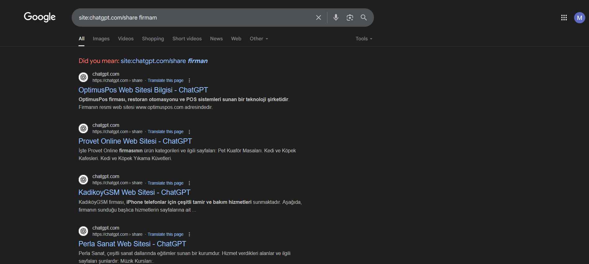
Task: Open more options for OptimusPos result
Action: pyautogui.click(x=189, y=80)
